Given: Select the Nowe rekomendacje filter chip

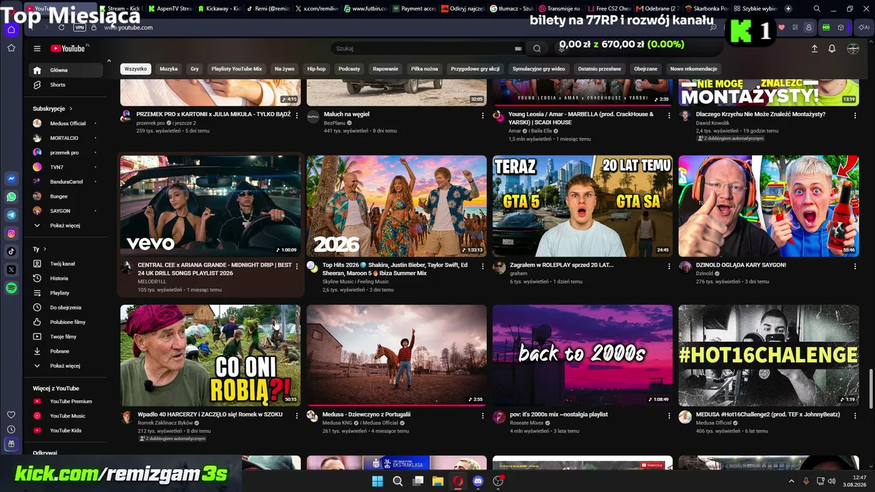Looking at the screenshot, I should point(694,69).
